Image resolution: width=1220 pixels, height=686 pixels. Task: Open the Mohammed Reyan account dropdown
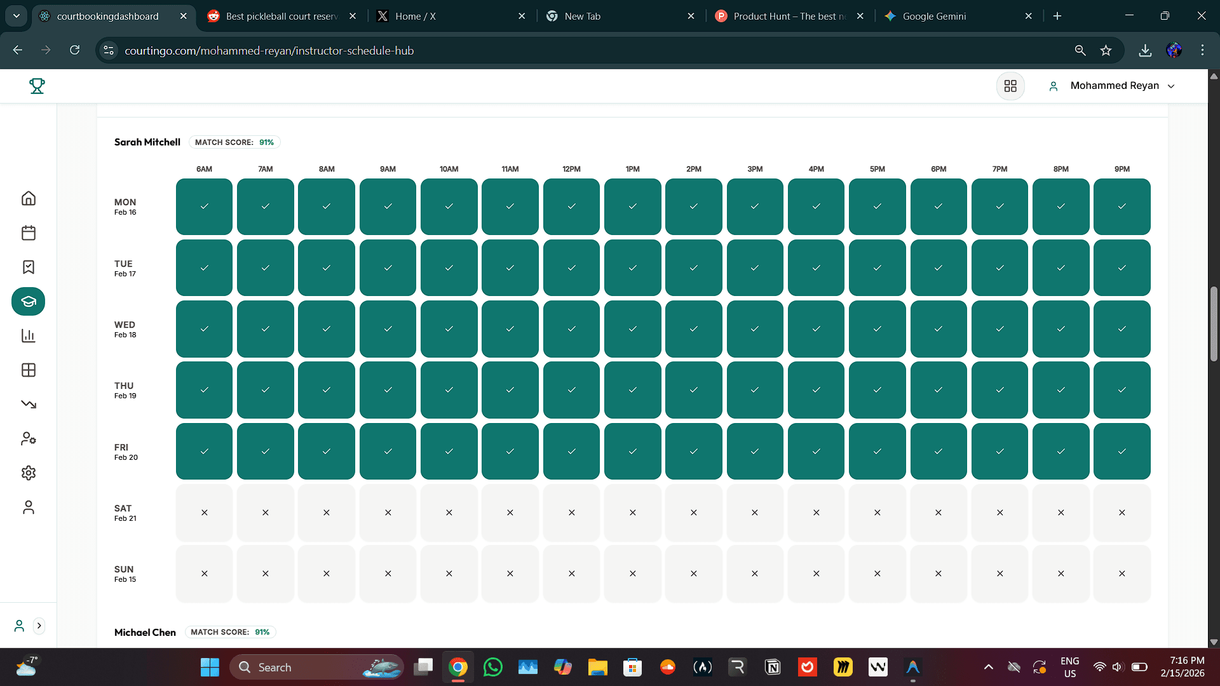coord(1122,86)
